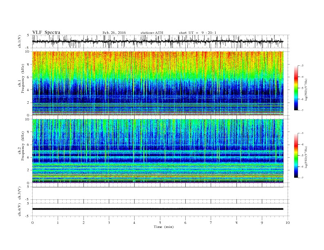Click the -7 tick on ch.1 colorbar

(x=302, y=110)
